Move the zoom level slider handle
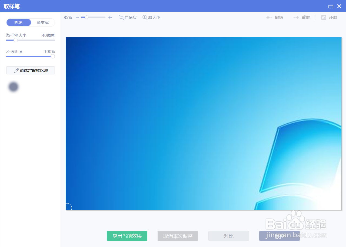 tap(86, 17)
